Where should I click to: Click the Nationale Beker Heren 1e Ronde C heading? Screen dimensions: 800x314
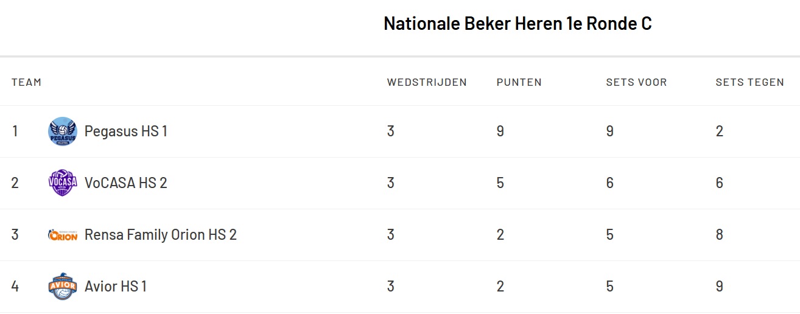(x=518, y=24)
